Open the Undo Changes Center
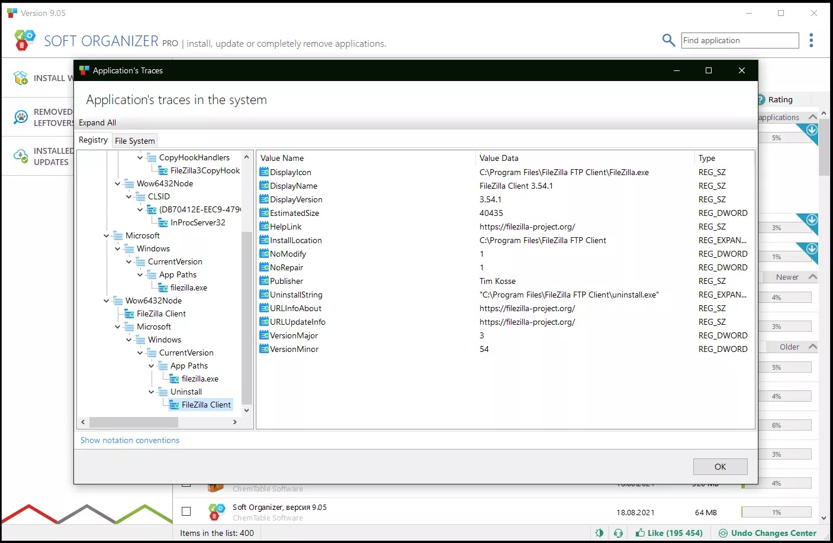Image resolution: width=833 pixels, height=543 pixels. point(767,533)
